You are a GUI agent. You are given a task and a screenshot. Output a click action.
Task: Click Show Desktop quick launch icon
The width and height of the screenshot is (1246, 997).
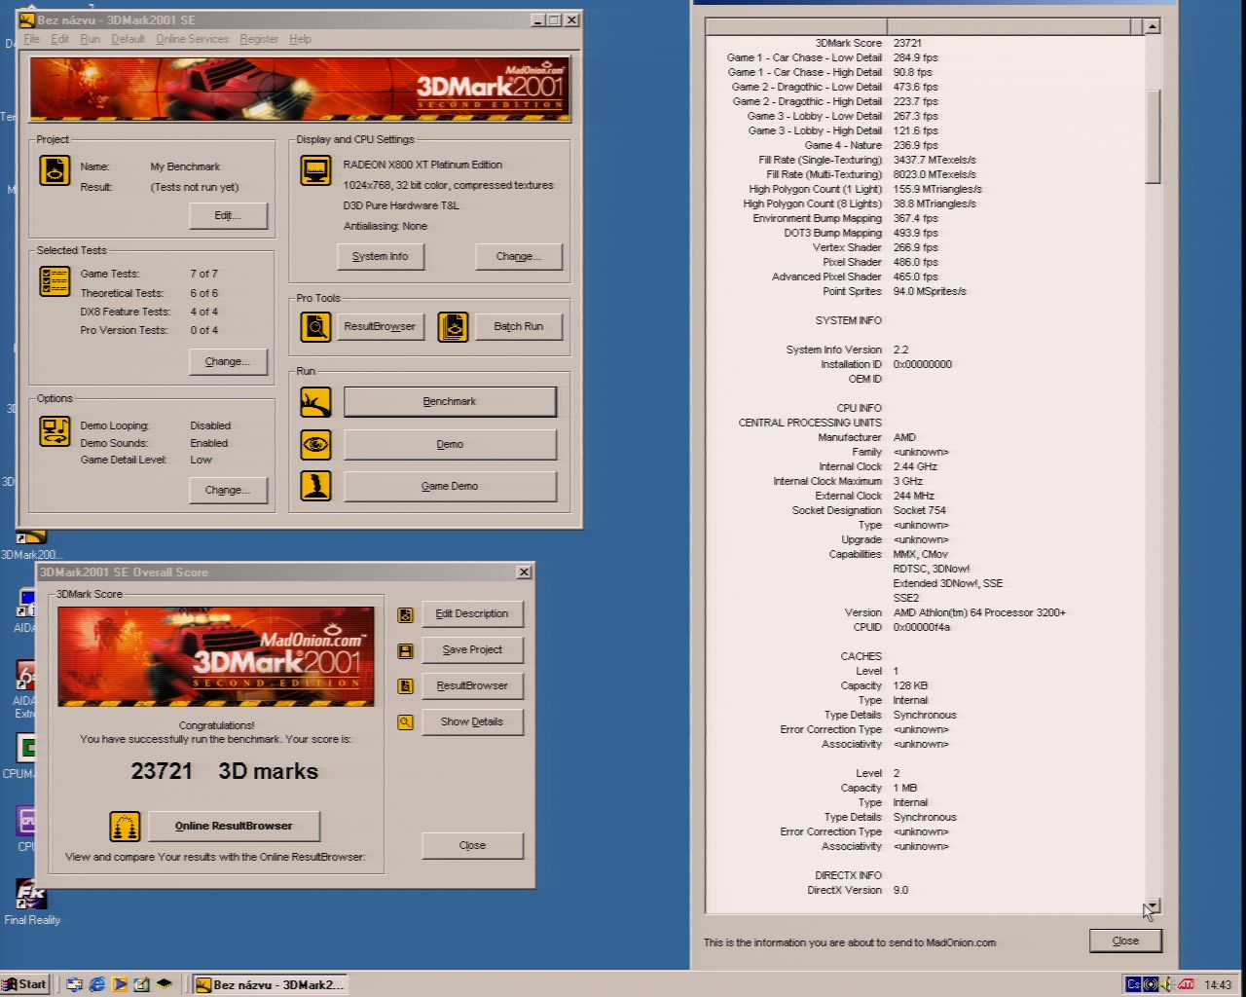[142, 984]
